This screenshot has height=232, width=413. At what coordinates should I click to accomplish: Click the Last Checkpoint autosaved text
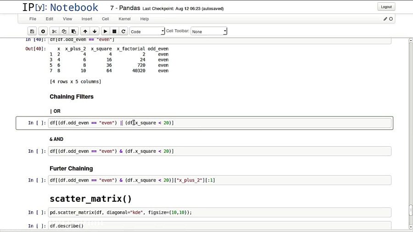(183, 9)
